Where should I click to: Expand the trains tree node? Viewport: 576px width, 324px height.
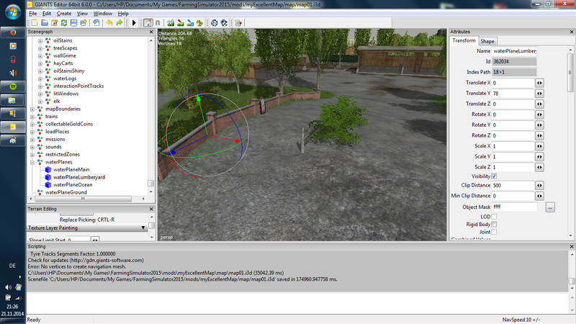pos(32,117)
